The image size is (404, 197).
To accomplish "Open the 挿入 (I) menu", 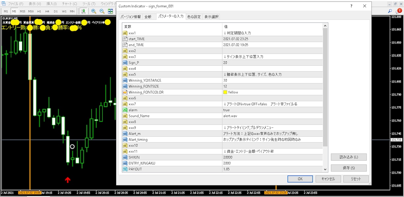I will 52,4.
